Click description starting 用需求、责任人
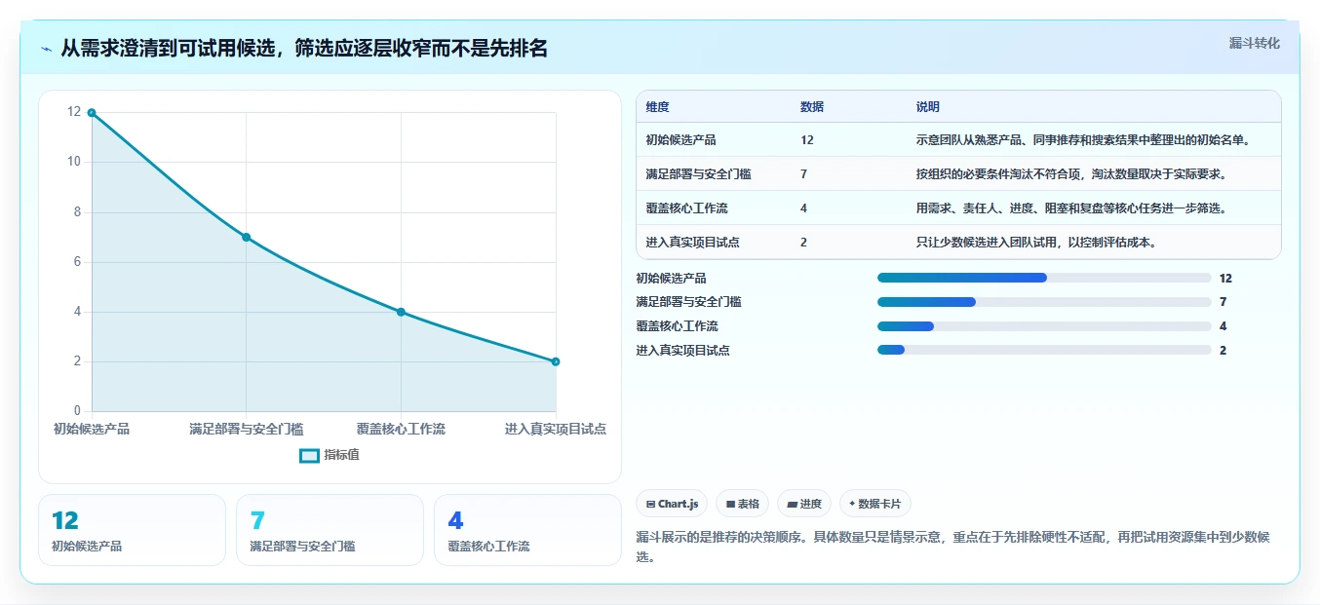Screen dimensions: 1320x605 (1071, 208)
